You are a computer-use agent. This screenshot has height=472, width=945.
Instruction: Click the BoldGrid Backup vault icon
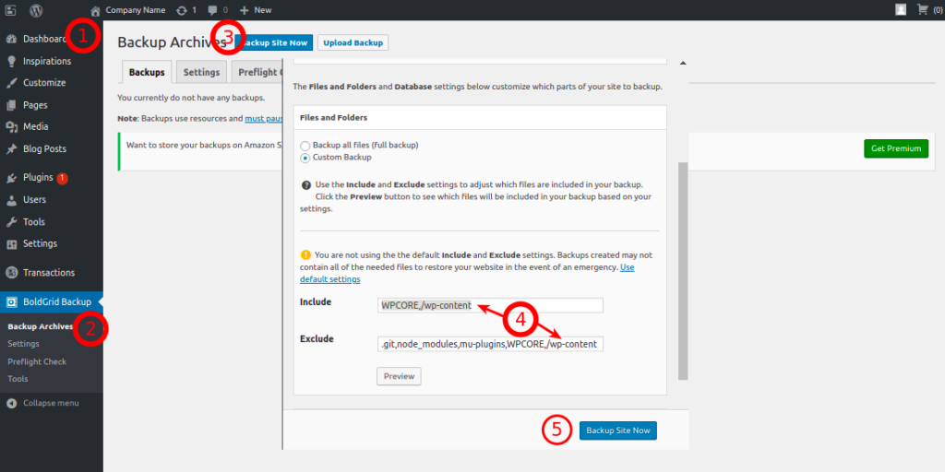point(11,302)
